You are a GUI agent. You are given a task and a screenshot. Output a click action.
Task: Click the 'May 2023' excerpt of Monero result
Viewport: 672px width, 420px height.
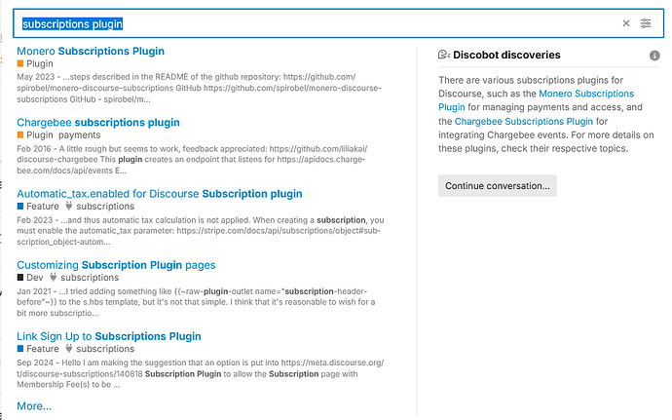199,88
